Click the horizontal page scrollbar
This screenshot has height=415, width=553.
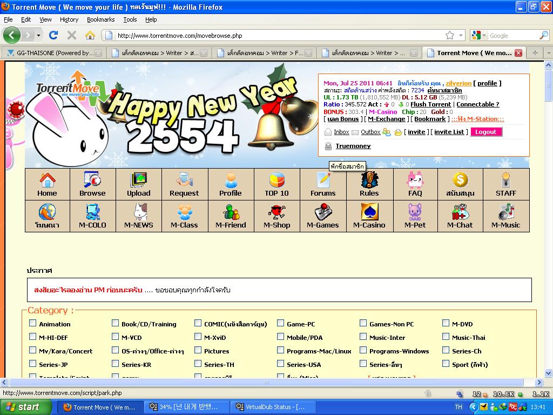266,382
